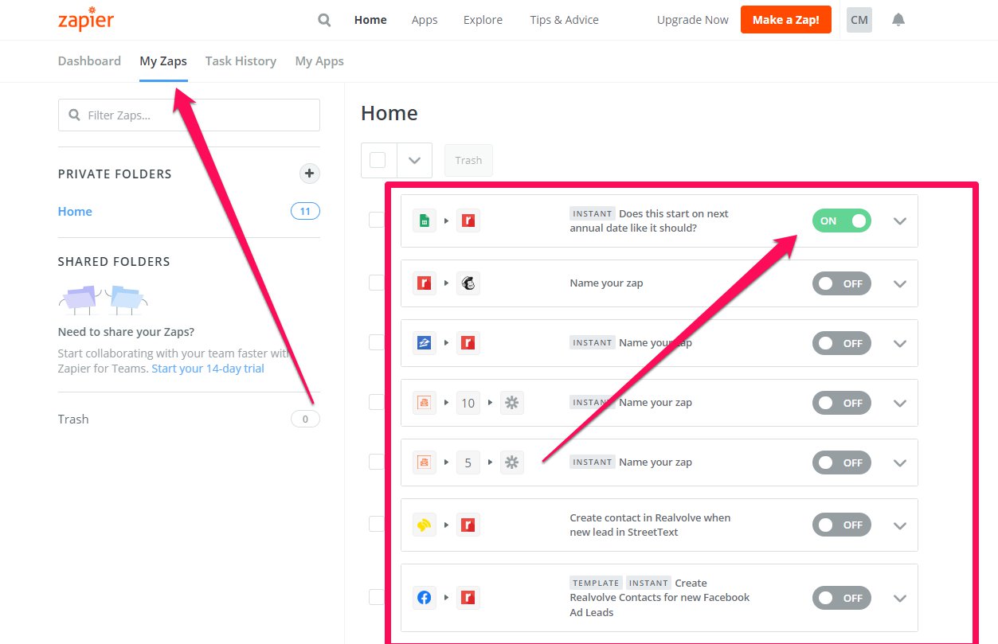Expand options chevron for the 10-step zap
998x644 pixels.
pos(900,403)
